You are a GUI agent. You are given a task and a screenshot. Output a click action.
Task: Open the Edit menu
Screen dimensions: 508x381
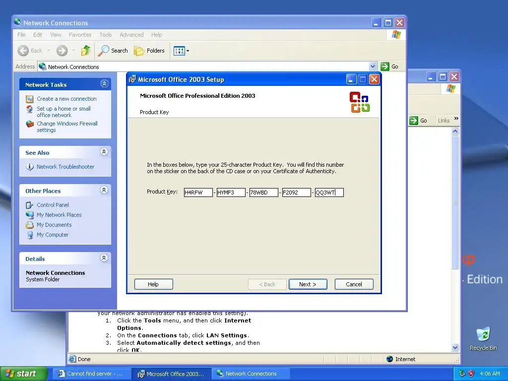38,35
